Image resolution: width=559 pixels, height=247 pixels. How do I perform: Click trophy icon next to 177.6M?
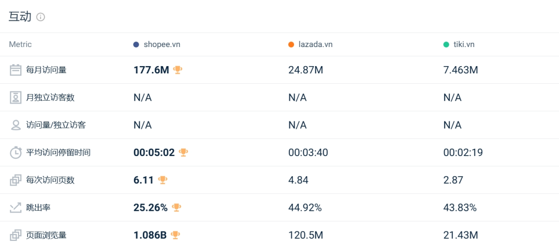coord(178,70)
